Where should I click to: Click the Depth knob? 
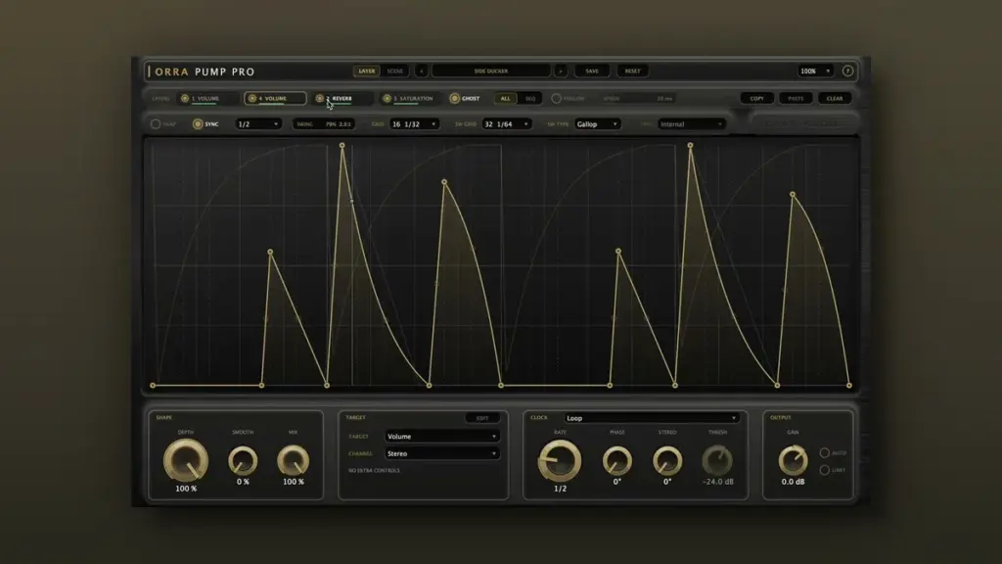coord(186,460)
